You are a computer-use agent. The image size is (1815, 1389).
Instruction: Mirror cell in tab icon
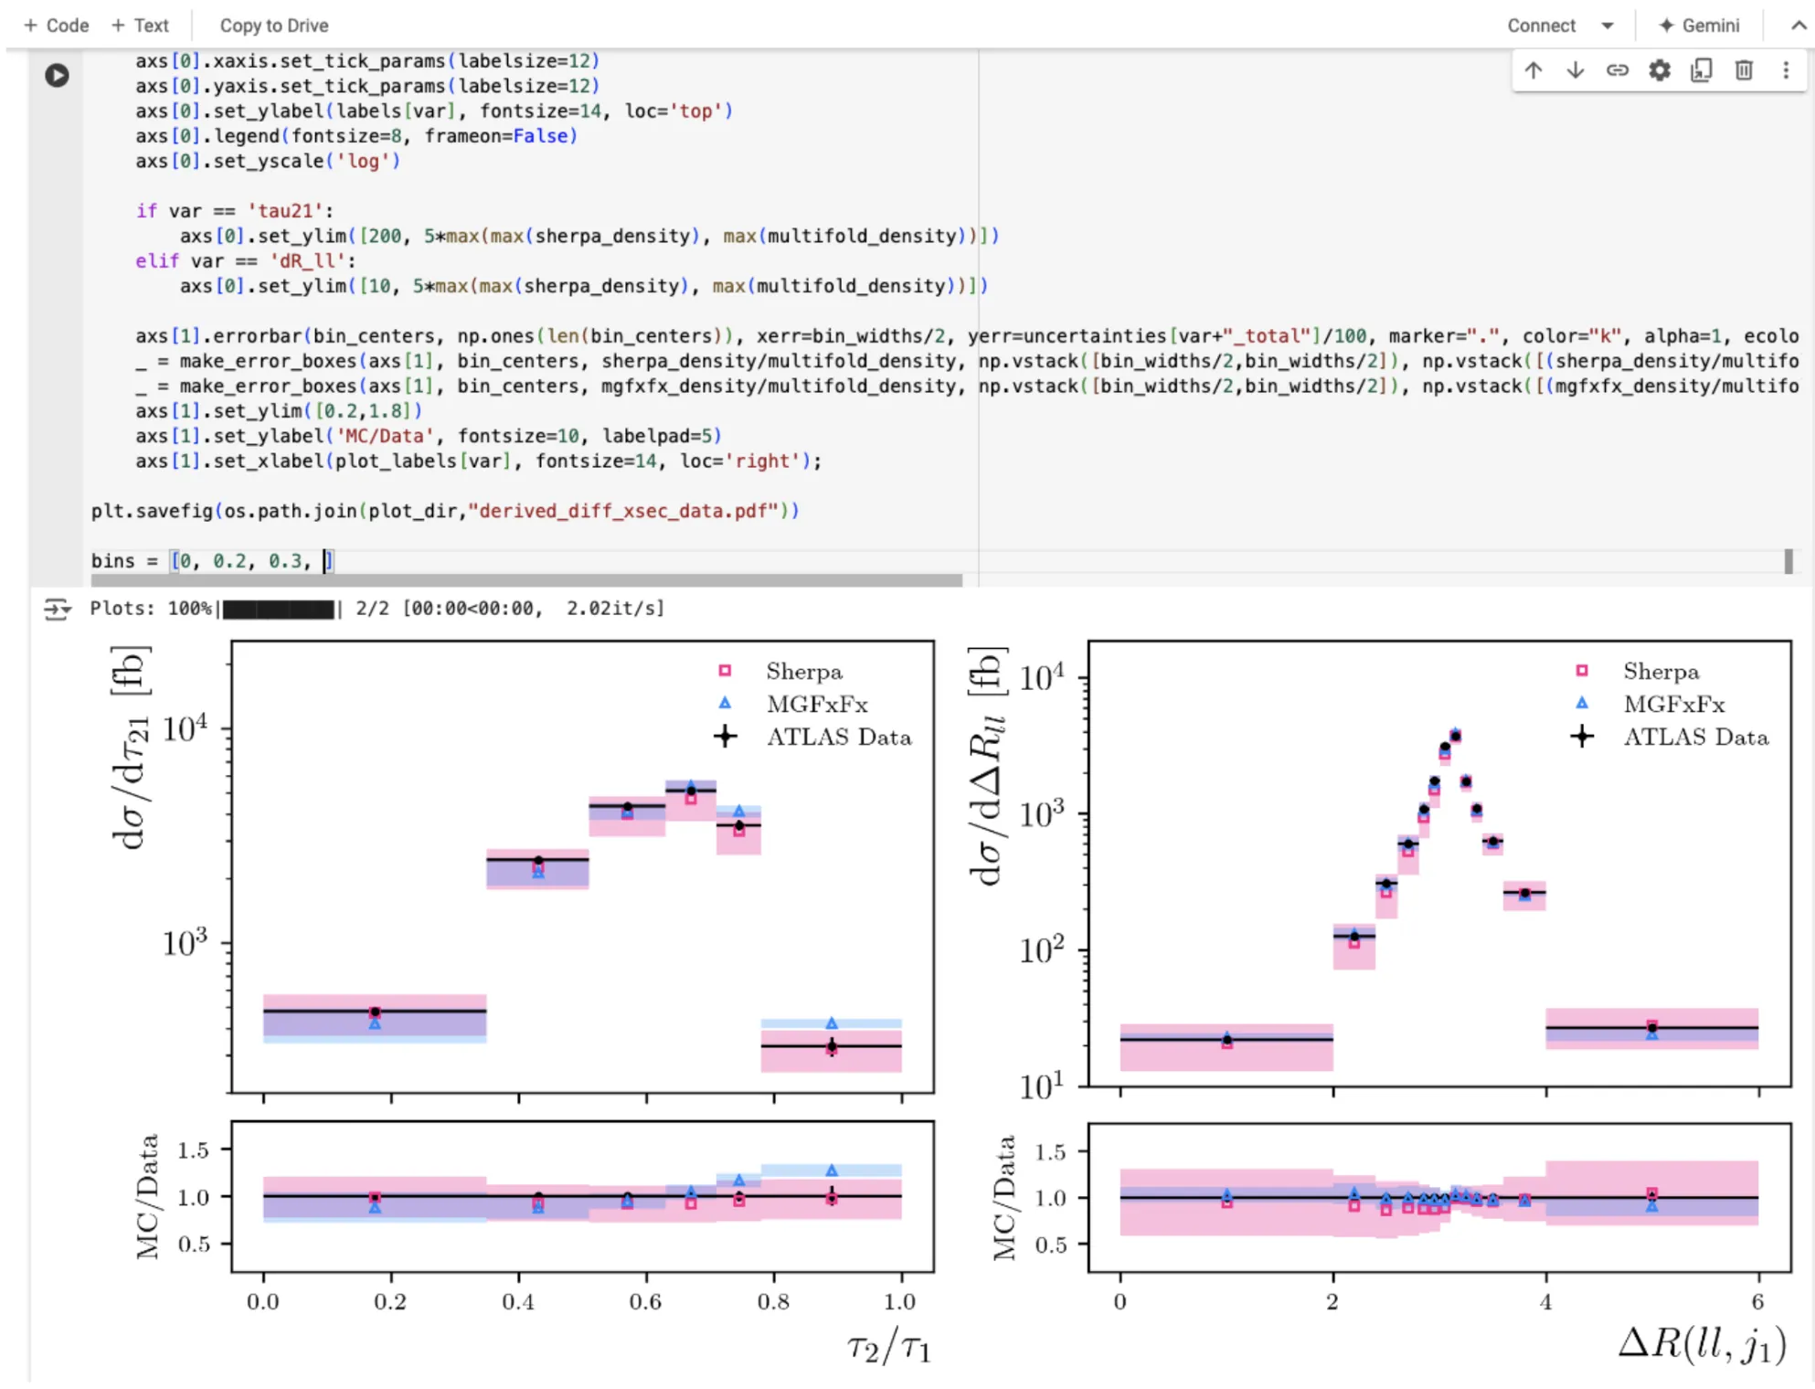[1702, 70]
